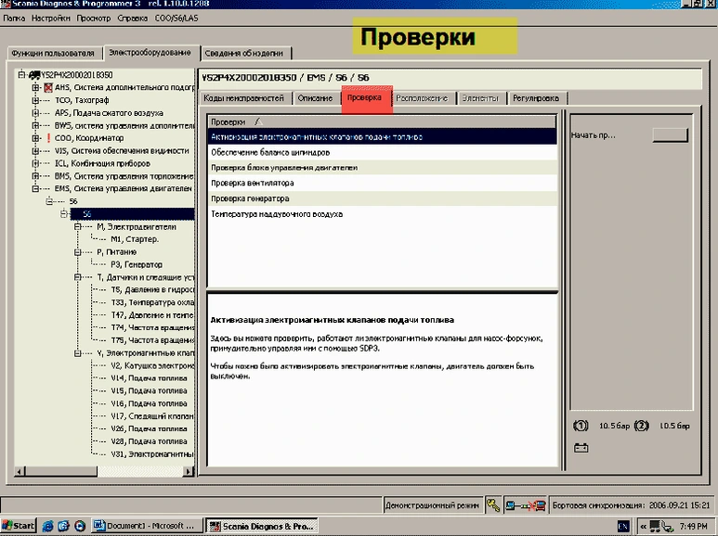Click the key icon in status bar
This screenshot has height=536, width=718.
click(492, 505)
